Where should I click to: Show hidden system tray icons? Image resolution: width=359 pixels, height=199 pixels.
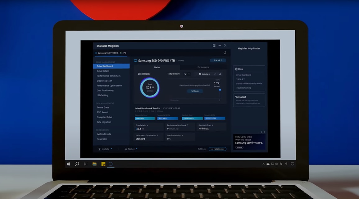tap(264, 164)
